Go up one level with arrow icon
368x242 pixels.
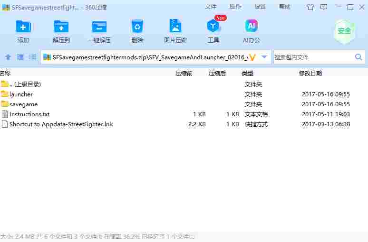[8, 57]
